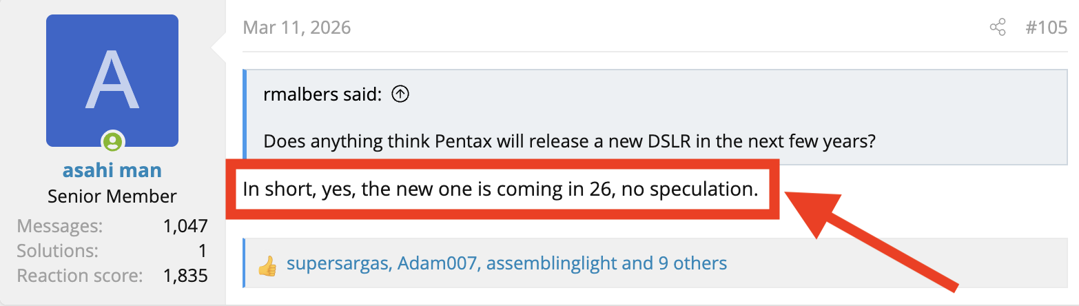Click the thumbs-up reaction icon

click(267, 264)
